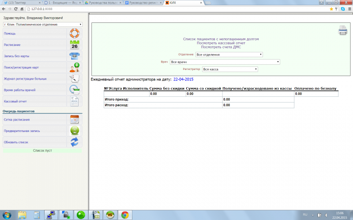Open the clinic location dropdown in sidebar
The image size is (353, 220).
(43, 25)
